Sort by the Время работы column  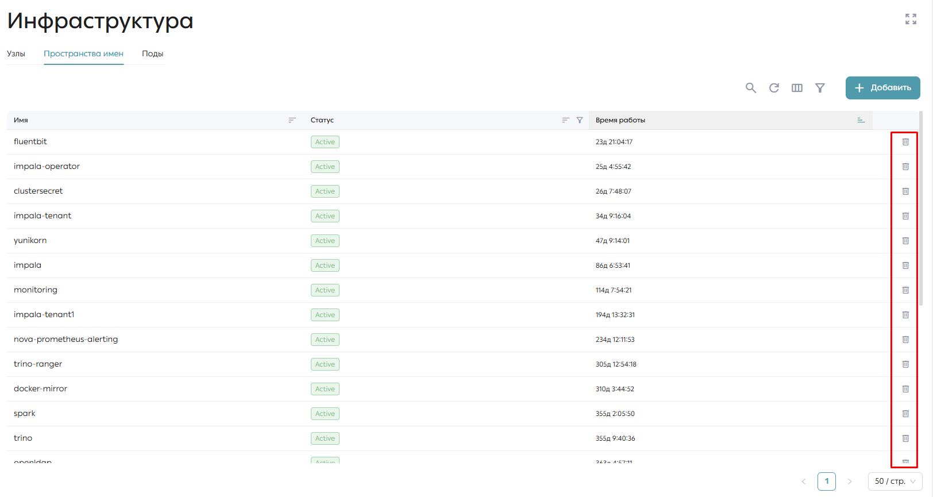click(x=861, y=120)
